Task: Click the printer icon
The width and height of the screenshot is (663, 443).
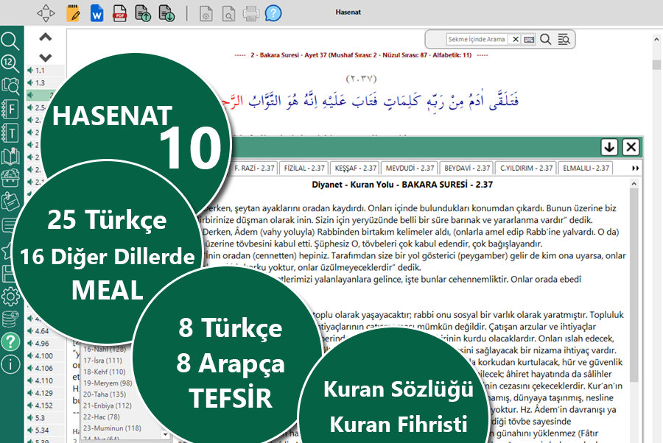Action: [x=251, y=13]
